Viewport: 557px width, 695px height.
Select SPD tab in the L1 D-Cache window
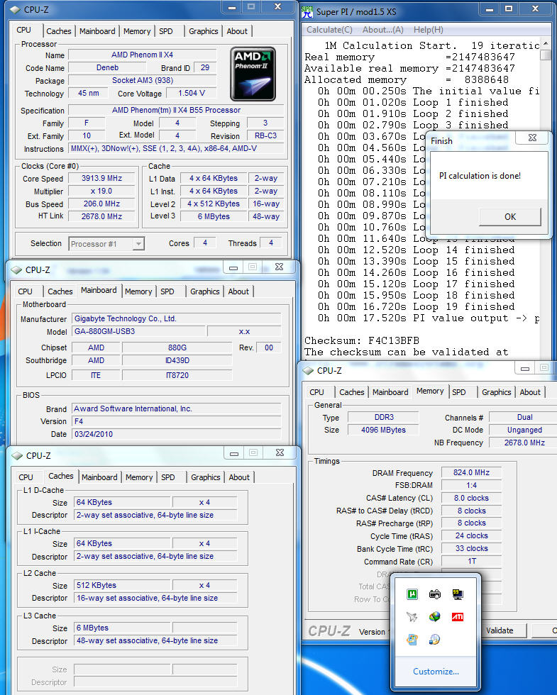168,477
